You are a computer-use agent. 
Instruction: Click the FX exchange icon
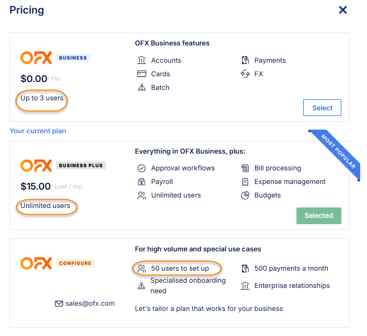[245, 74]
